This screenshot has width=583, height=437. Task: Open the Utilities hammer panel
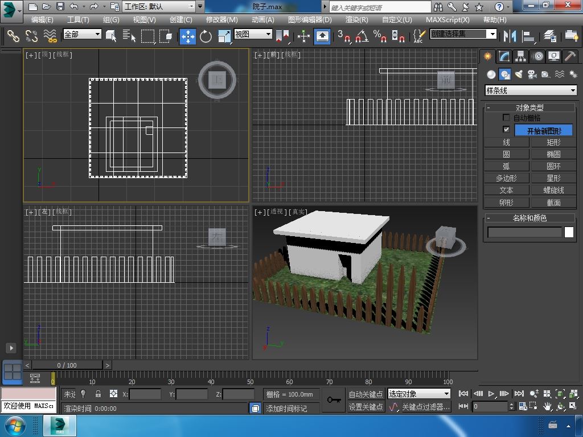tap(570, 56)
